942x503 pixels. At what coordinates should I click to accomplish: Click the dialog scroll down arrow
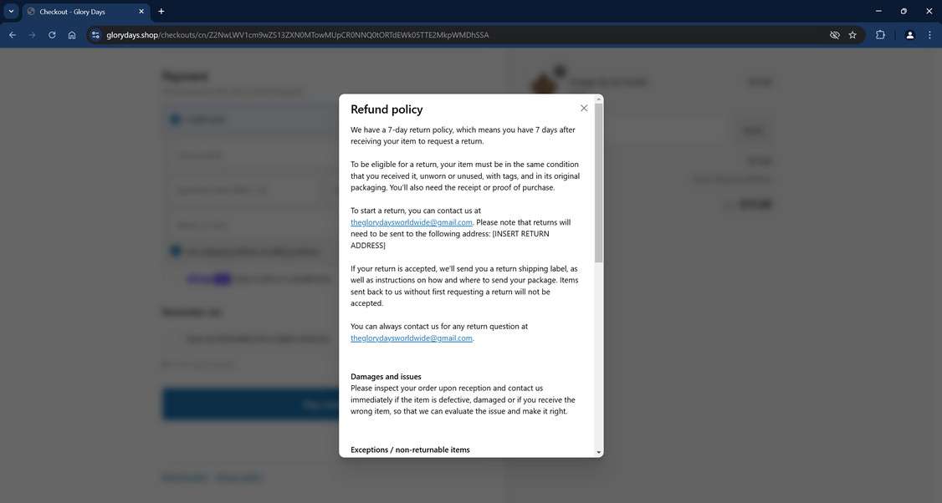[x=598, y=452]
